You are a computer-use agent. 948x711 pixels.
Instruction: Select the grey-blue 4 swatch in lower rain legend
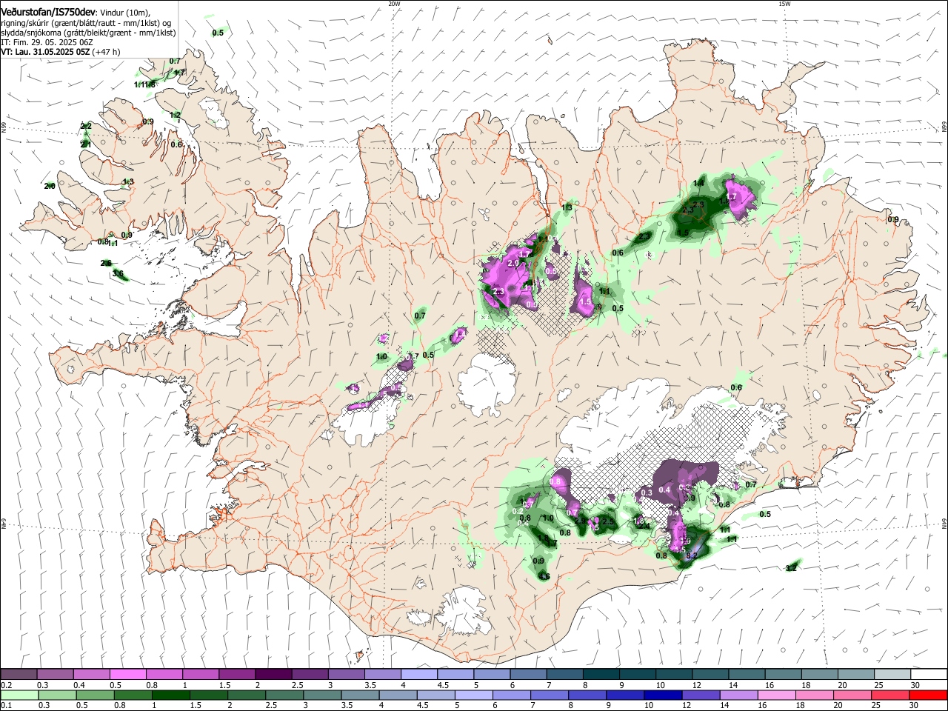tap(398, 695)
